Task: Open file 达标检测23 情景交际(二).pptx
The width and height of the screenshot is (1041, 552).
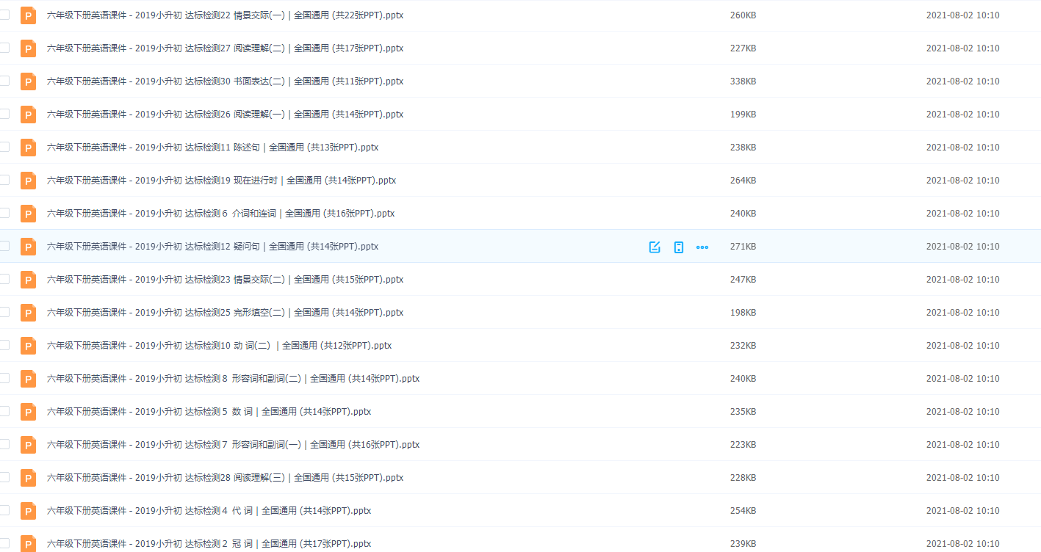Action: click(225, 280)
